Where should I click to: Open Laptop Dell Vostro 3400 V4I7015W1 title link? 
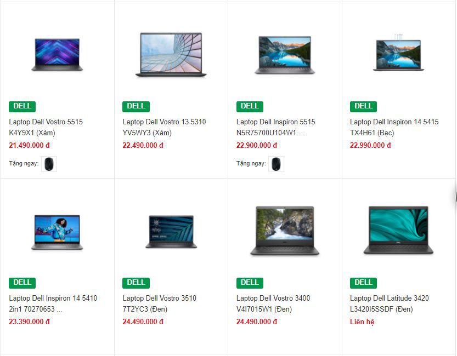(273, 303)
